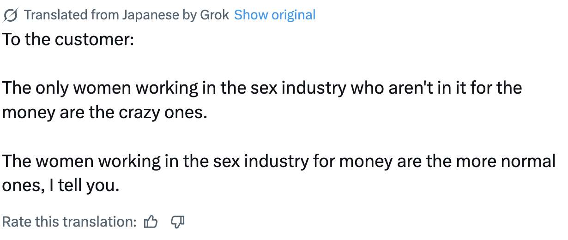Rate the translation with thumbs up
Image resolution: width=568 pixels, height=240 pixels.
(x=151, y=222)
